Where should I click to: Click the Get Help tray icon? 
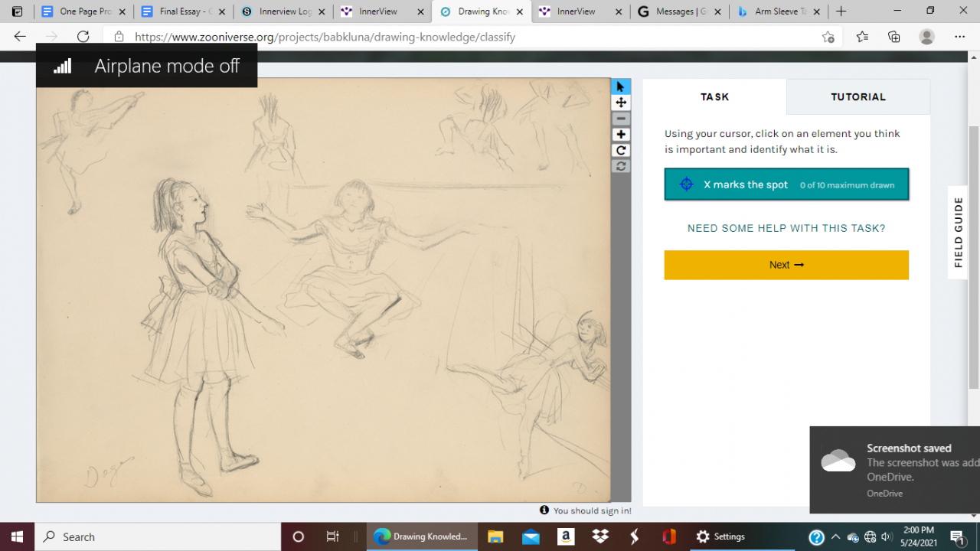click(816, 536)
